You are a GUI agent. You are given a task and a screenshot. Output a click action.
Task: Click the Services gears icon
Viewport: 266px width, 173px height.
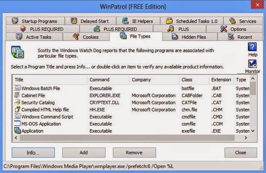click(232, 21)
